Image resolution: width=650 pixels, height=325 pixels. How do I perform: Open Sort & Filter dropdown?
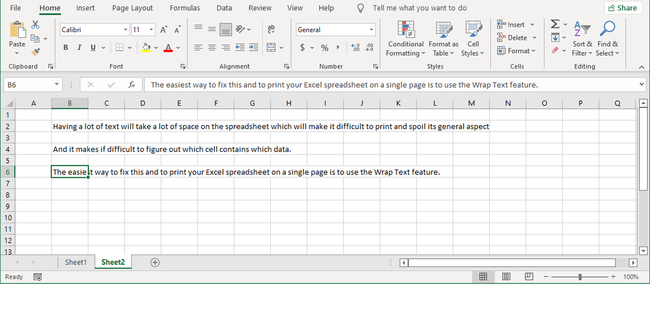[582, 39]
